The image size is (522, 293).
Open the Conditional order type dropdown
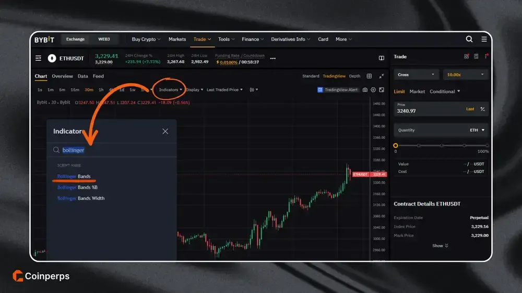[445, 91]
